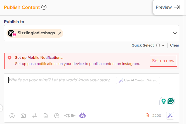Open the Publish Content help icon
186x124 pixels.
[44, 7]
